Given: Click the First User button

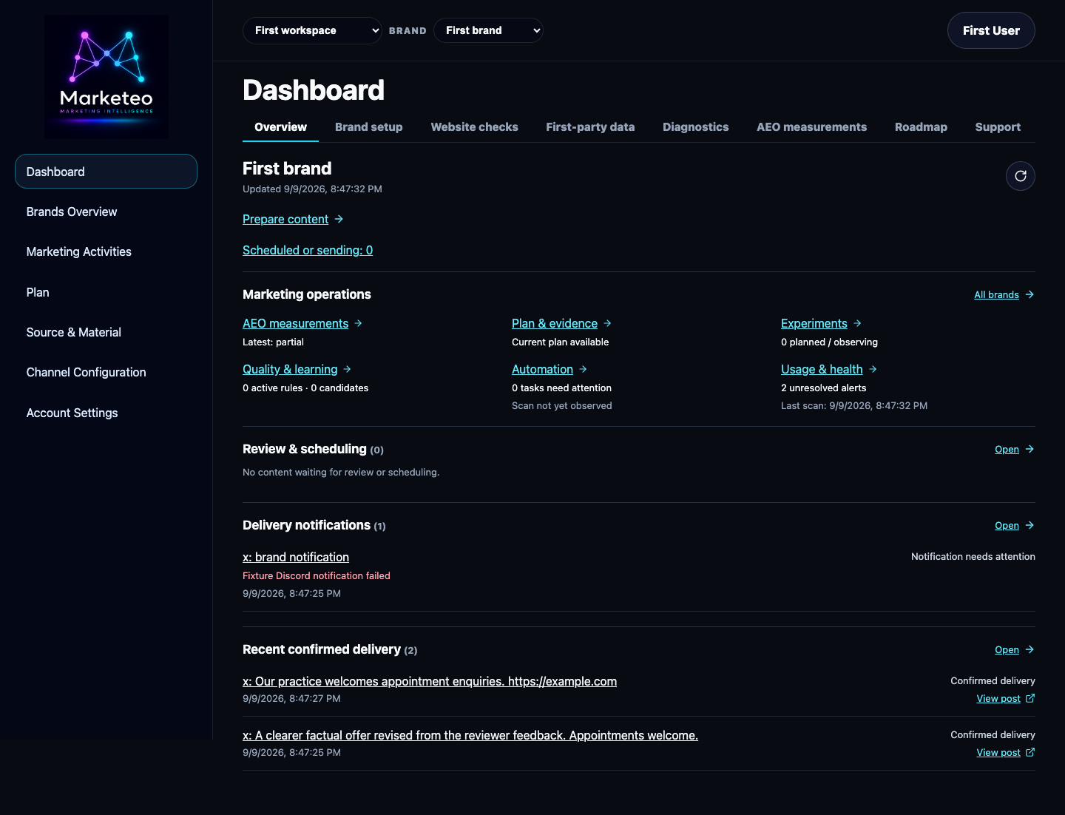Looking at the screenshot, I should click(991, 30).
